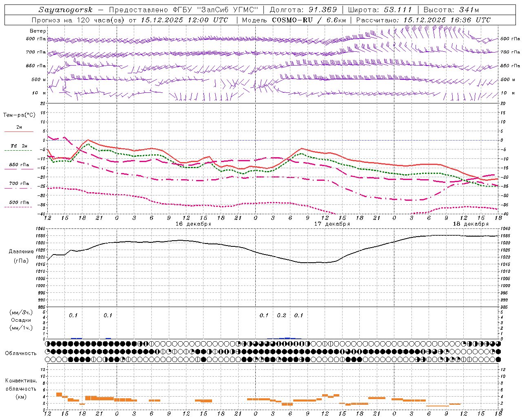Click the '850 гПа' temperature legend entry

[19, 165]
